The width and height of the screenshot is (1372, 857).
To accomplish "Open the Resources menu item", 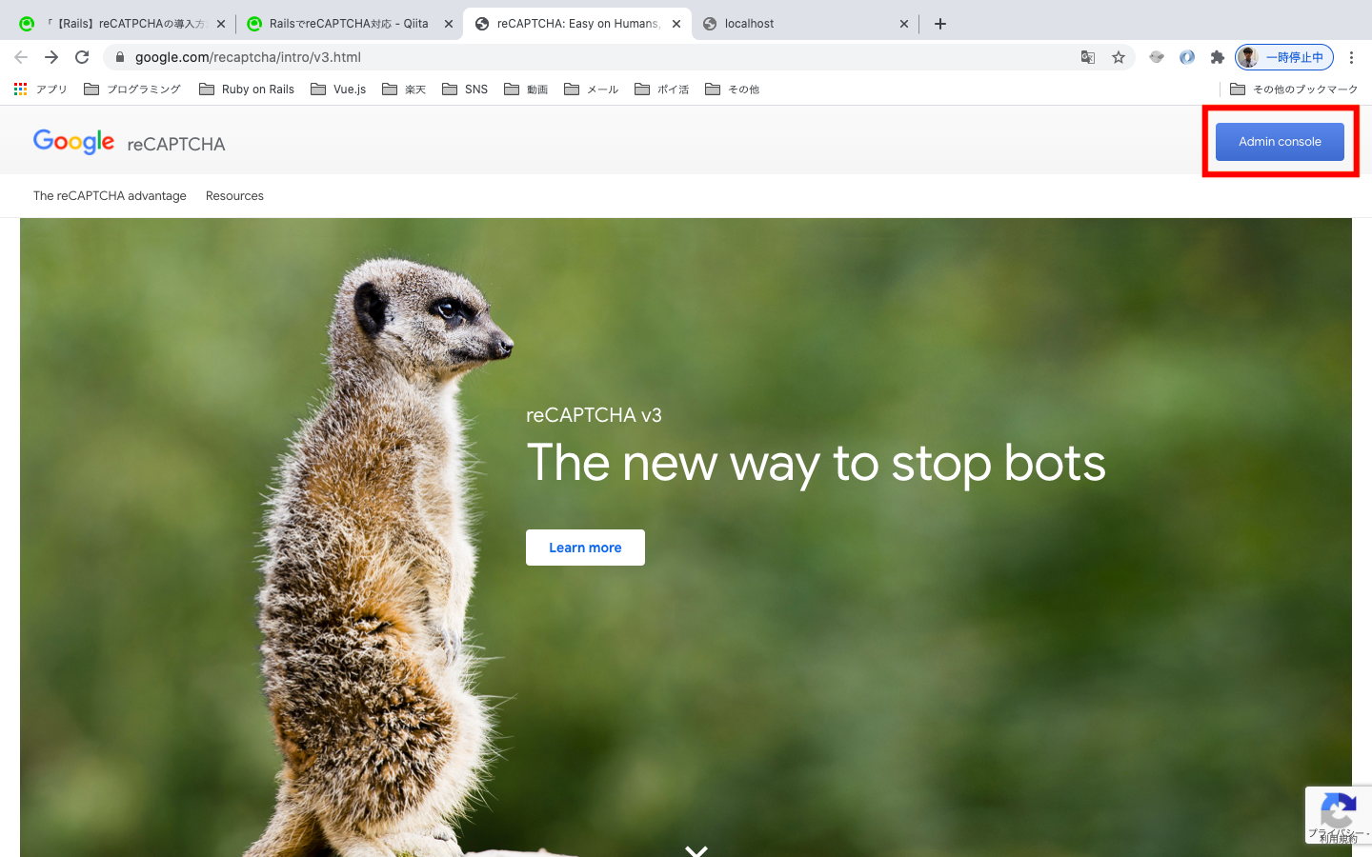I will pyautogui.click(x=234, y=196).
